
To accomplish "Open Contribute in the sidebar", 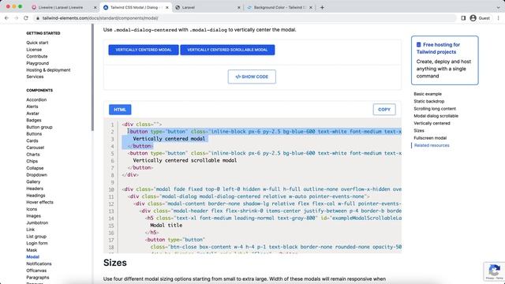I will click(37, 56).
